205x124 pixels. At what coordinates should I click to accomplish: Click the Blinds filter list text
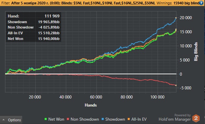(108, 3)
